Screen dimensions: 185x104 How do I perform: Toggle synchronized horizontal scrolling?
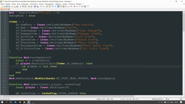point(49,6)
